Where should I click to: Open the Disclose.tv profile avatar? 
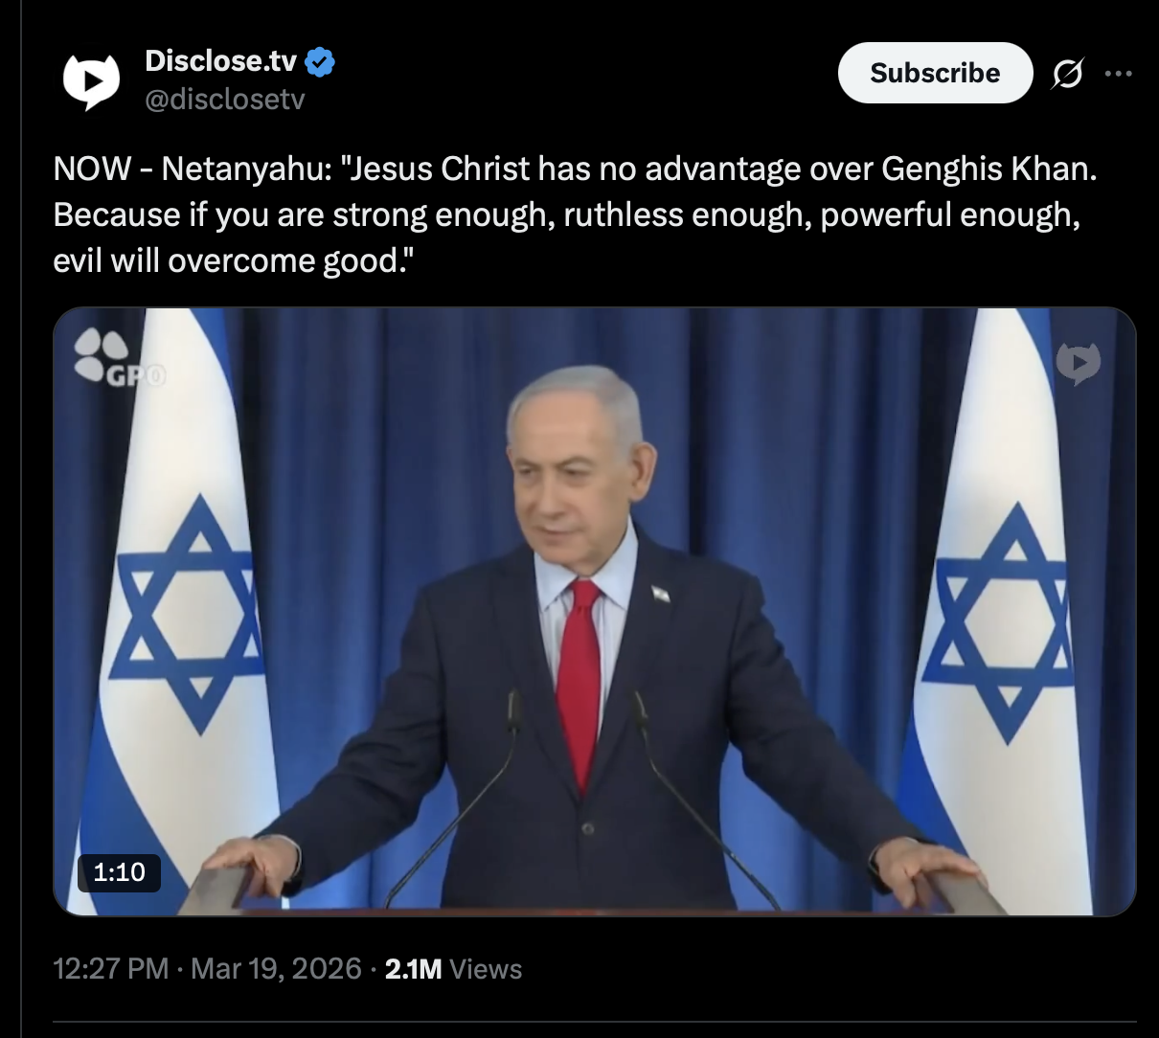91,80
